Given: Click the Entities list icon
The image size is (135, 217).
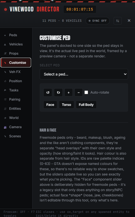Looking at the screenshot, I should [5, 109].
